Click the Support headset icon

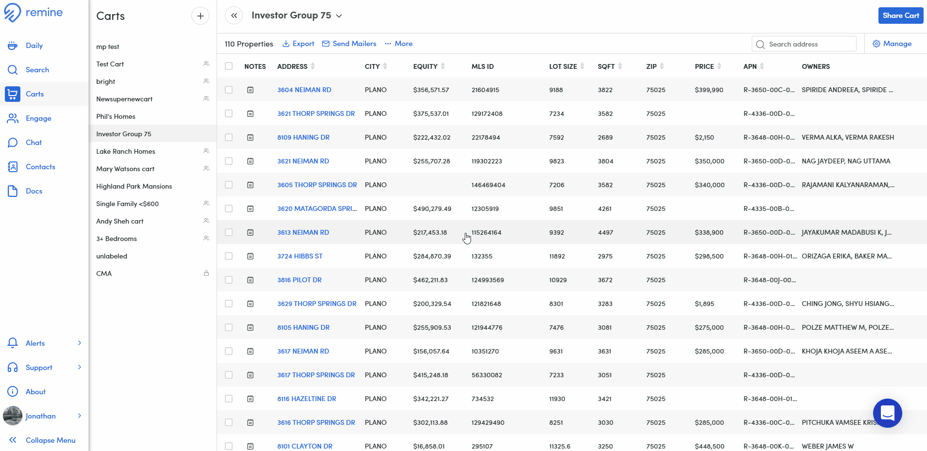(13, 368)
